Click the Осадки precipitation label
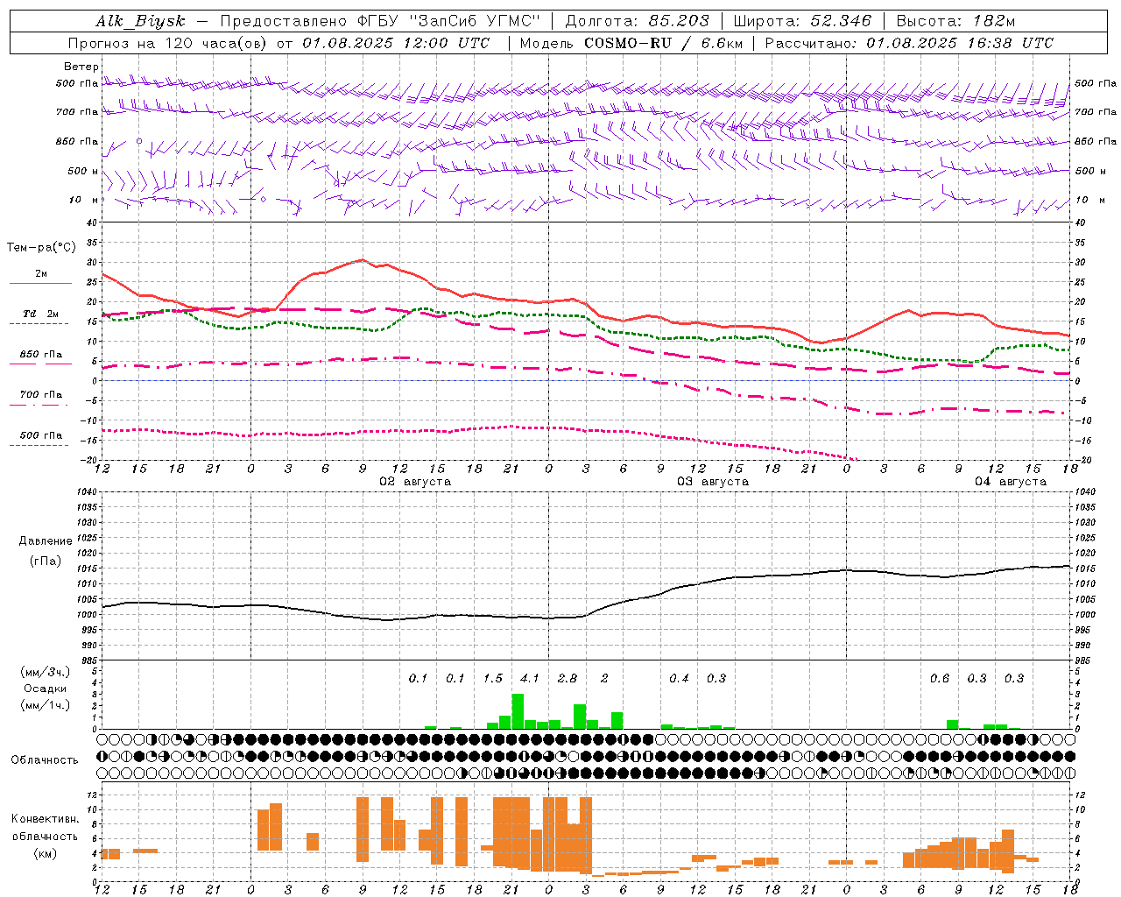The height and width of the screenshot is (897, 1121). [x=46, y=689]
